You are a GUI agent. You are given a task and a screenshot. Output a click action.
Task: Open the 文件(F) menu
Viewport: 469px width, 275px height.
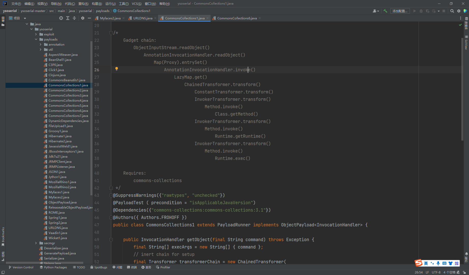(x=16, y=4)
